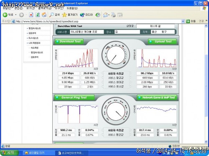The width and height of the screenshot is (209, 156).
Task: Select 웹 접속 테스트 sub-item under 나의 측정결과
Action: 37,52
